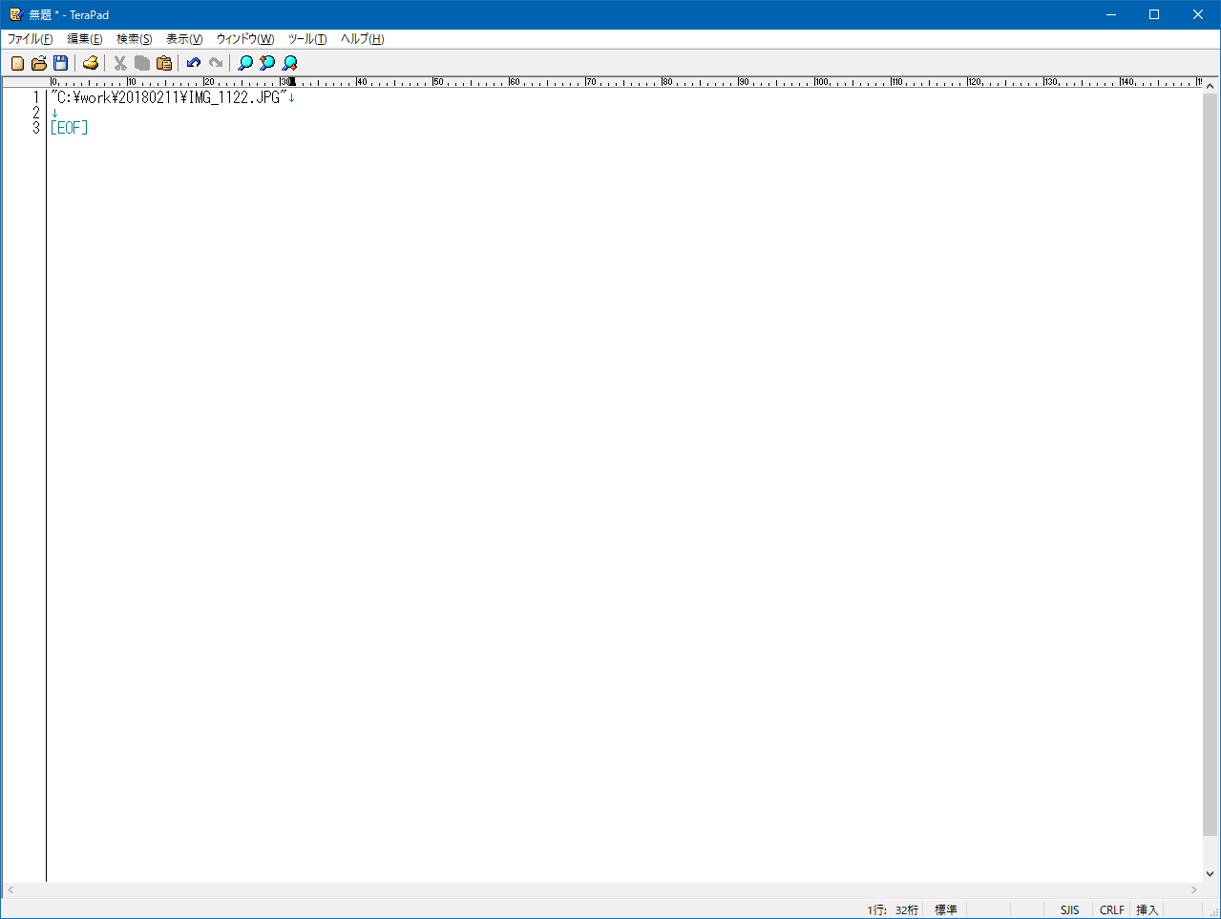Open the 編集(E) menu
Screen dimensions: 1221x919
coord(85,39)
